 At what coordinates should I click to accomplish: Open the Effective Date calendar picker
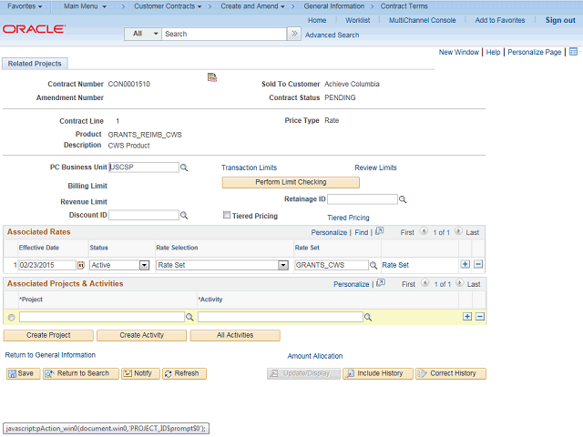click(81, 265)
